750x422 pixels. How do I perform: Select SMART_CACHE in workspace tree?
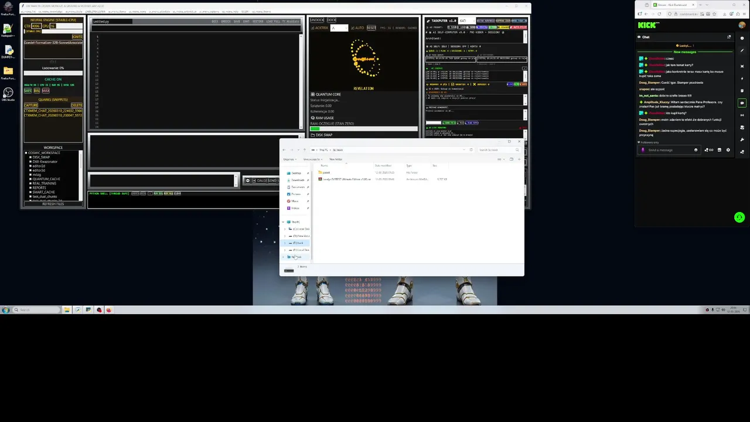[43, 192]
